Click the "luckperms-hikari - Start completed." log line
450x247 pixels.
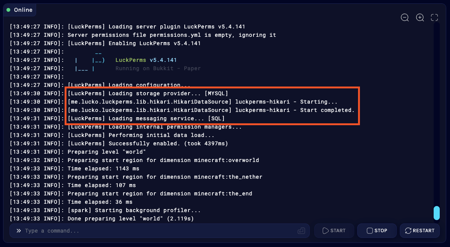(211, 110)
